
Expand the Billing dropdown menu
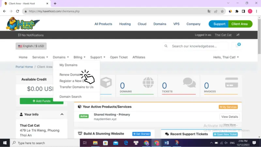[x=80, y=57]
